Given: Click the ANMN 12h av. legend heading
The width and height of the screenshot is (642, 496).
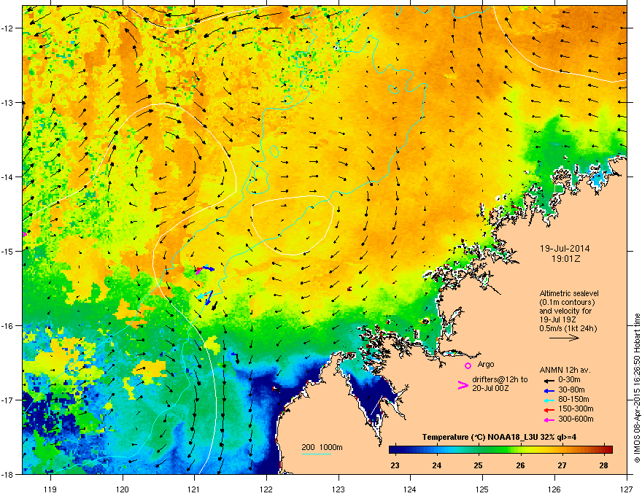Looking at the screenshot, I should coord(565,368).
